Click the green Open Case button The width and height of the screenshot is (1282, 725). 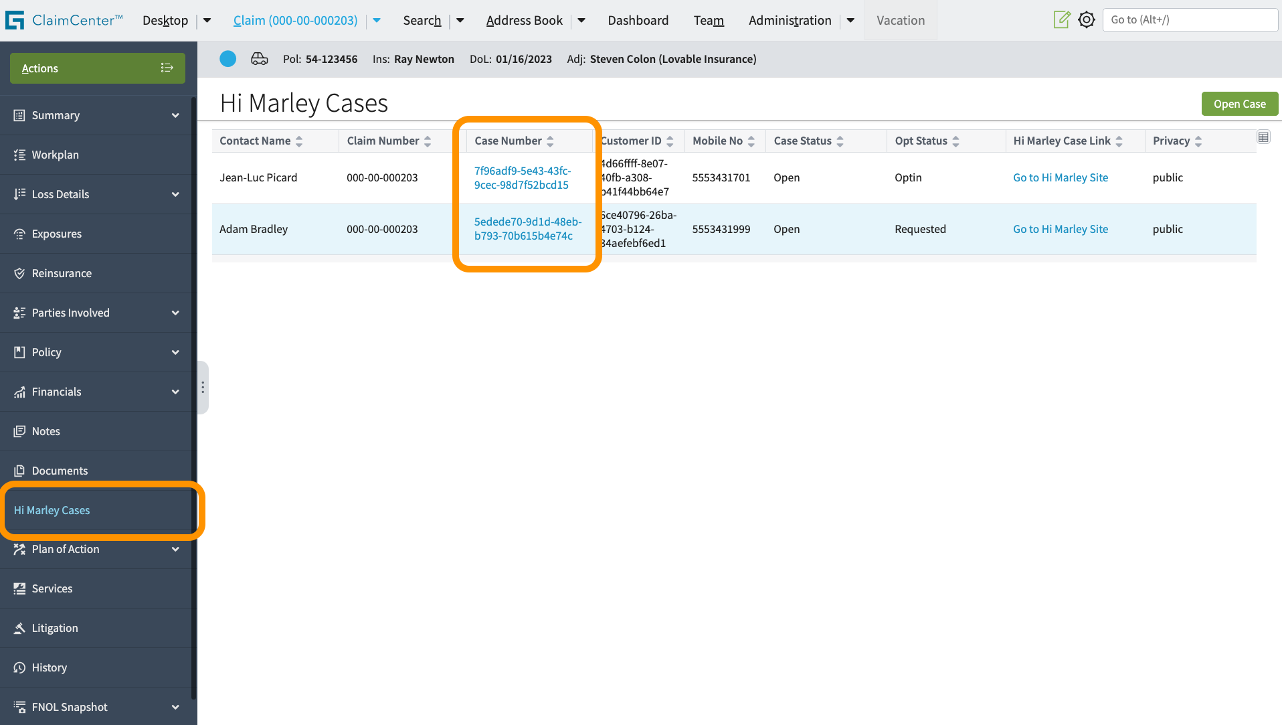click(1239, 104)
